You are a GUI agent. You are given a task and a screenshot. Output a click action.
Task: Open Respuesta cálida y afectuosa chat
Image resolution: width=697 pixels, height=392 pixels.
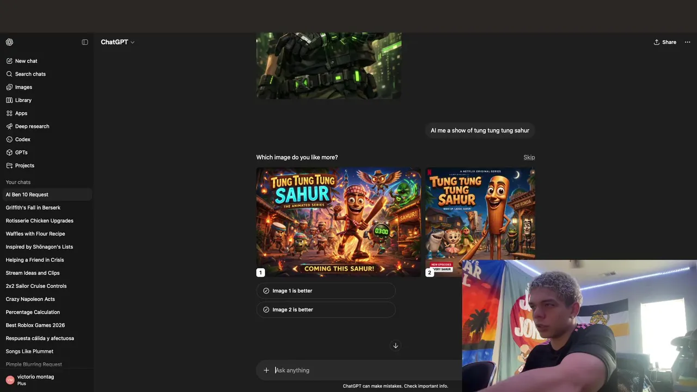pos(47,338)
